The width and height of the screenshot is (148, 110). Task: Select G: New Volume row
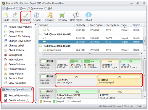91,50
